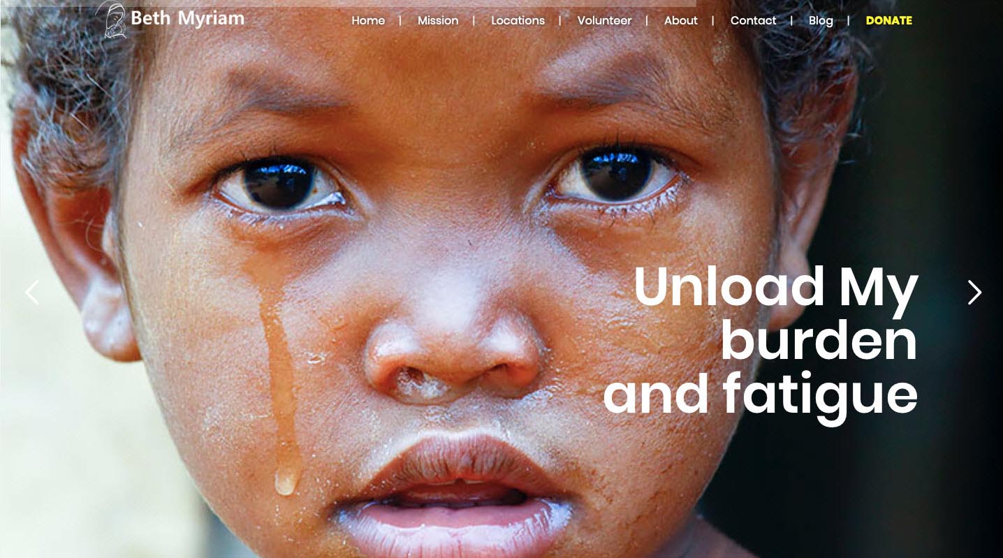1003x558 pixels.
Task: Click the Beth Myriam site title text
Action: click(187, 18)
